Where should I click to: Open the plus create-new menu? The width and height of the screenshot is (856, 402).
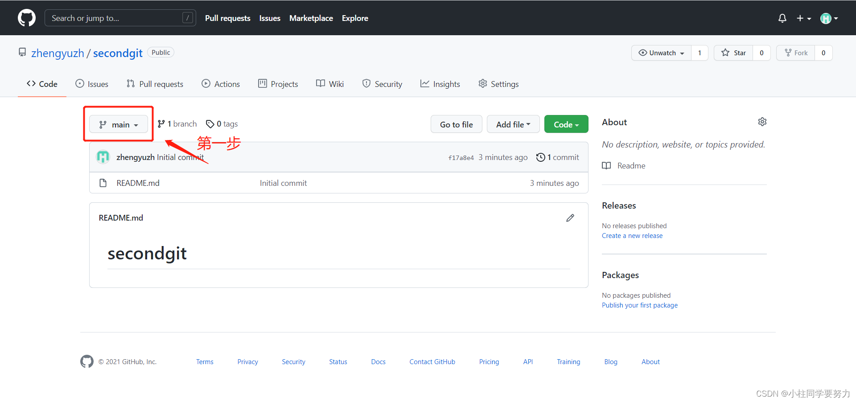tap(804, 18)
